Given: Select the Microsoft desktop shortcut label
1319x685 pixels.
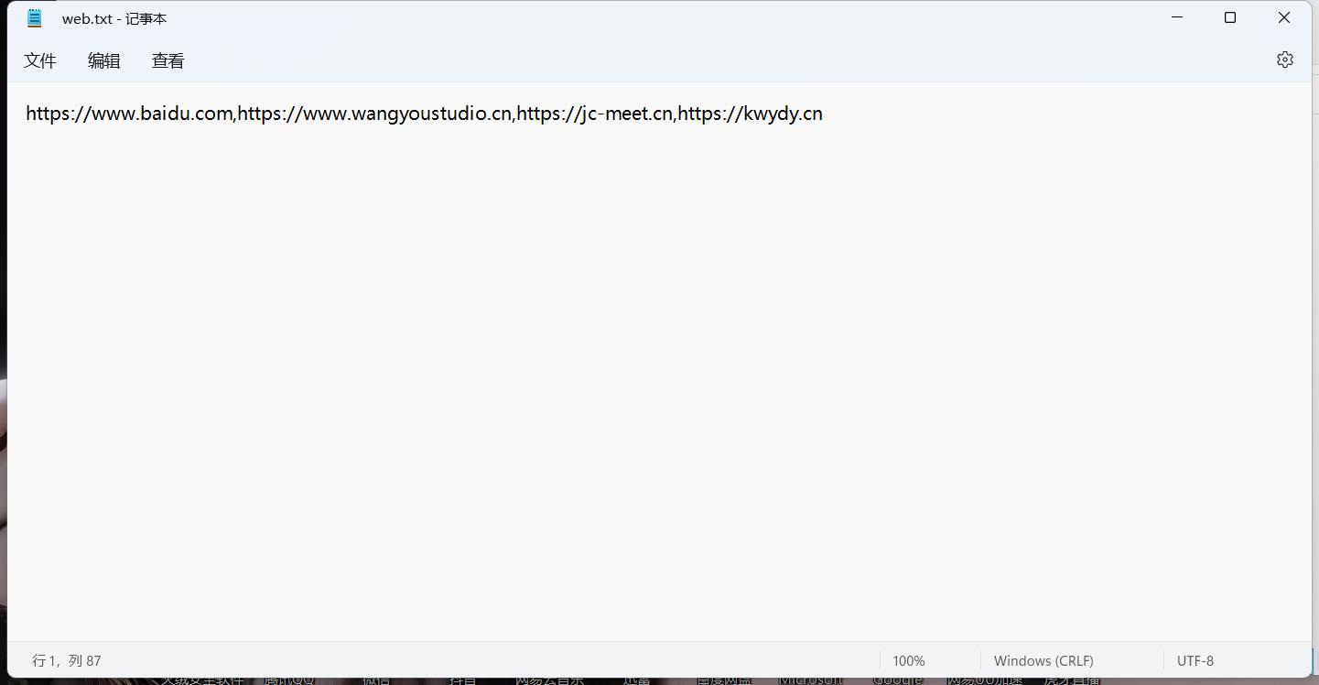Looking at the screenshot, I should (809, 680).
